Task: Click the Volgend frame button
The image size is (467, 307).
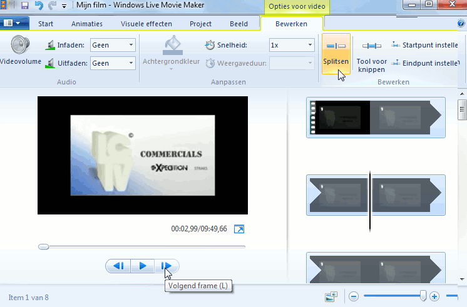Action: (x=167, y=266)
